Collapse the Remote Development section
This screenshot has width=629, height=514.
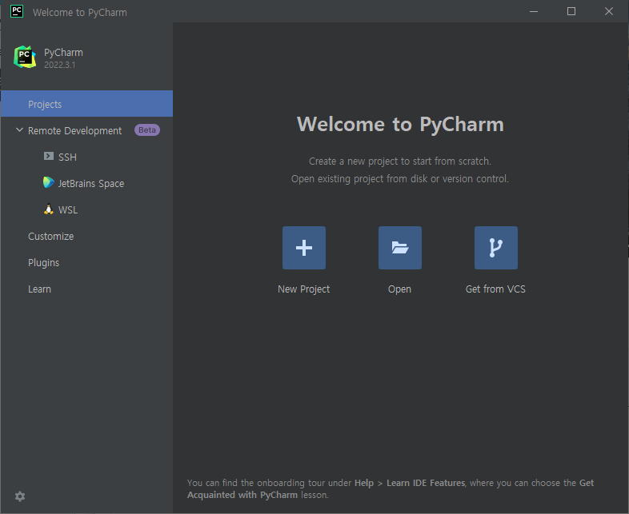point(19,130)
